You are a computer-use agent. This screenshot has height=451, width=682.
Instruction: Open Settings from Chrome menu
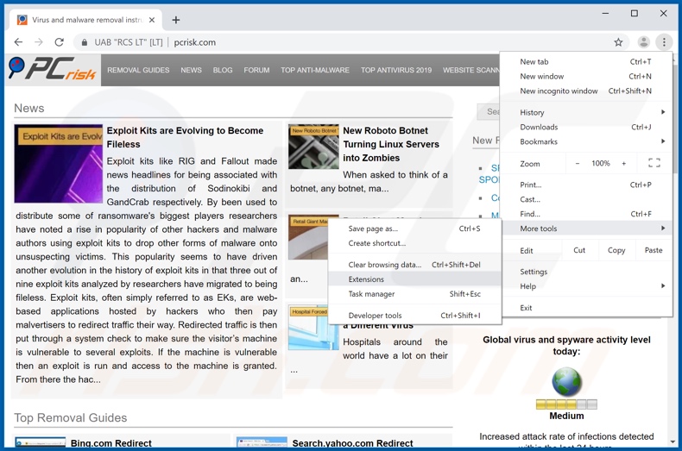coord(585,272)
